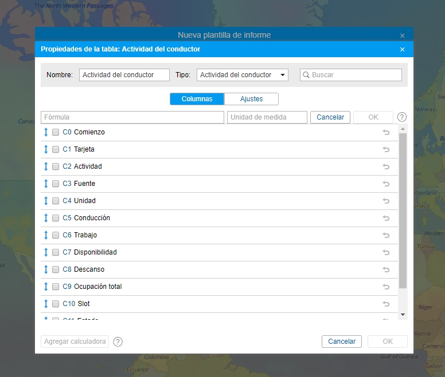Check the C4 Unidad column checkbox

click(x=56, y=201)
